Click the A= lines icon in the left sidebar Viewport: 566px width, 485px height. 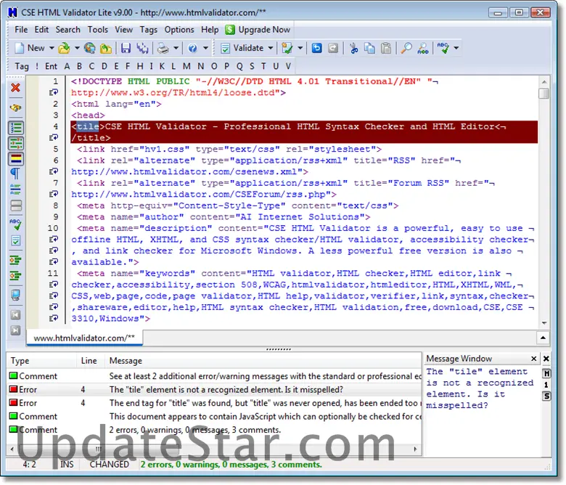pos(15,189)
